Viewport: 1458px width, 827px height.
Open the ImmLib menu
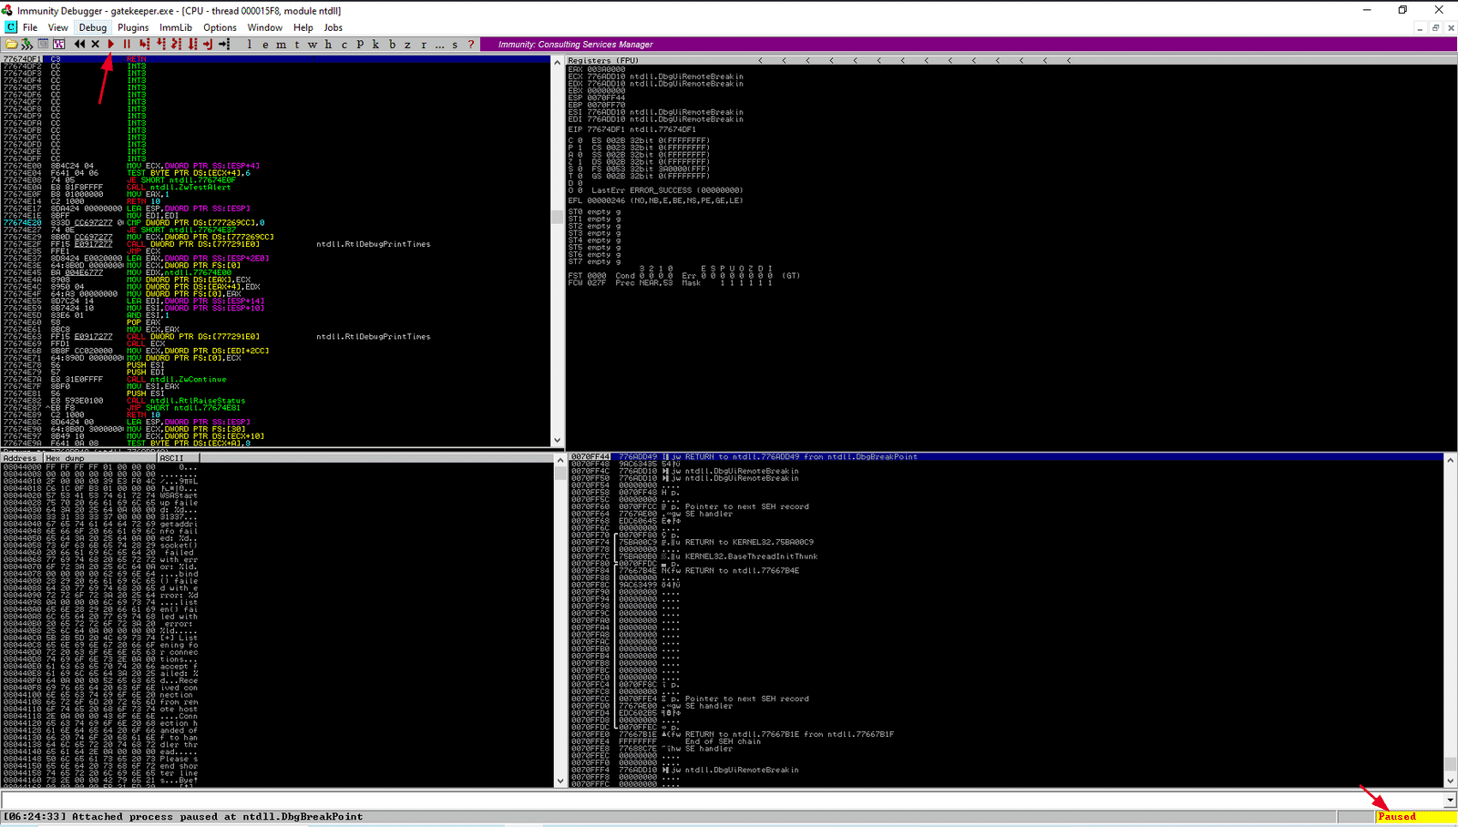176,27
